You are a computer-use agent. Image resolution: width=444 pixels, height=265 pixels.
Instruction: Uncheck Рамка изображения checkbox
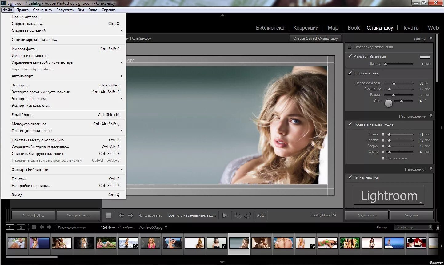tap(350, 57)
